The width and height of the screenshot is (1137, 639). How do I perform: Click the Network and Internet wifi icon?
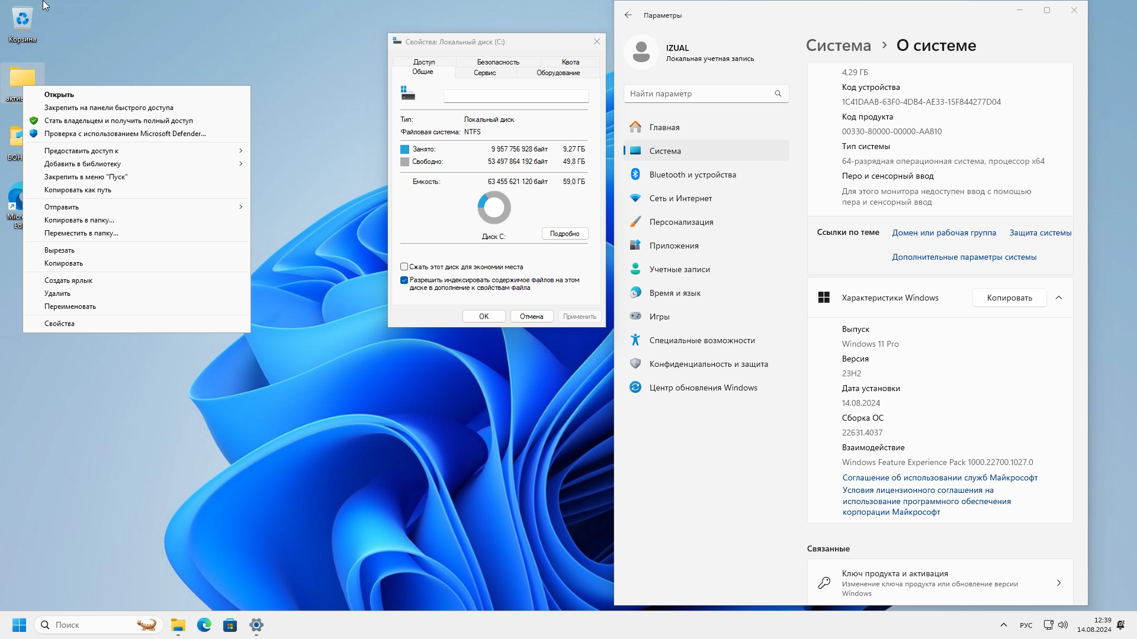click(635, 198)
